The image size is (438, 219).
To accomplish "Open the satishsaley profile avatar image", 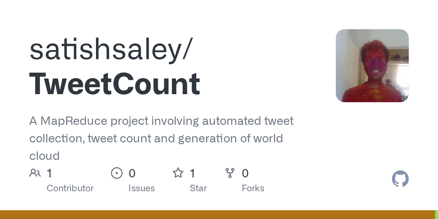I will click(x=372, y=66).
